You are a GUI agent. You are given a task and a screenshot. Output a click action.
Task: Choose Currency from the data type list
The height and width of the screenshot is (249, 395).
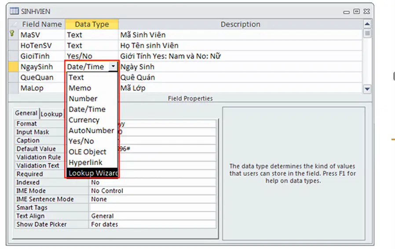(x=92, y=120)
